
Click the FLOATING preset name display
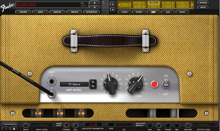[26, 5]
